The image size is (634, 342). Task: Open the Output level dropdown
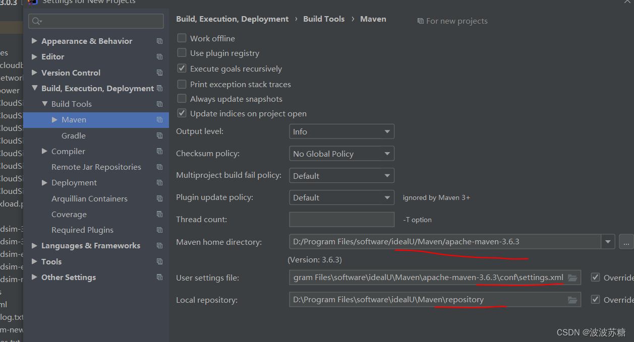pyautogui.click(x=341, y=131)
